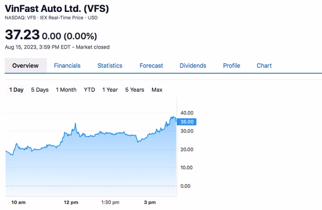Image resolution: width=322 pixels, height=210 pixels.
Task: Click the Market closed timestamp text
Action: [x=57, y=47]
